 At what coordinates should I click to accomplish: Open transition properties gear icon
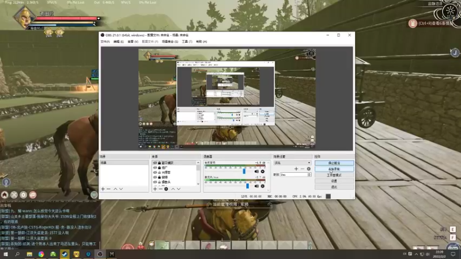point(308,169)
